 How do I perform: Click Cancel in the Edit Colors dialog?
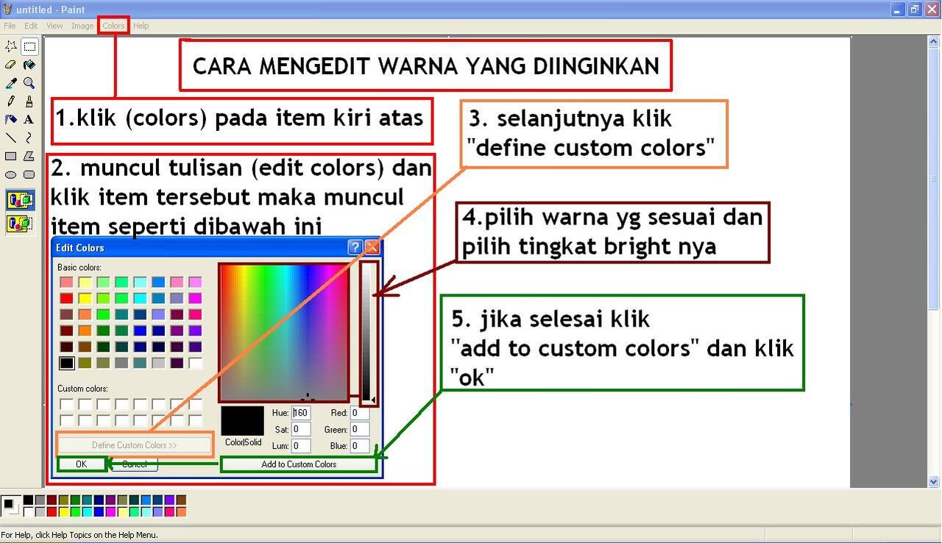click(134, 464)
